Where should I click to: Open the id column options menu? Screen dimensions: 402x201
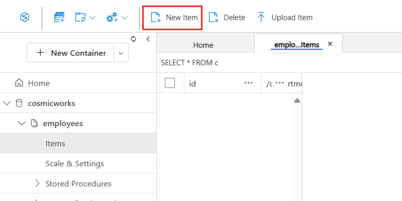coord(248,83)
